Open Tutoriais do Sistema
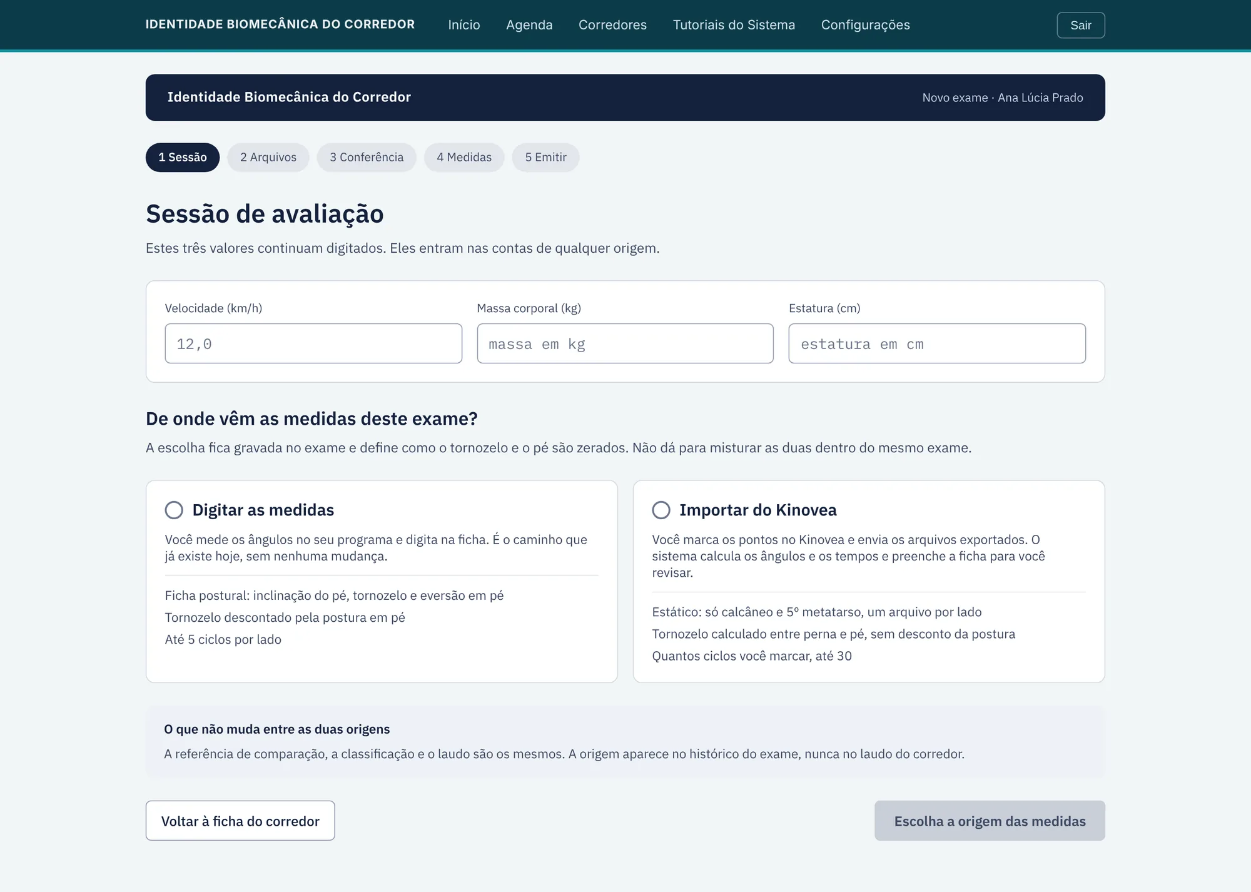Image resolution: width=1251 pixels, height=892 pixels. point(734,25)
